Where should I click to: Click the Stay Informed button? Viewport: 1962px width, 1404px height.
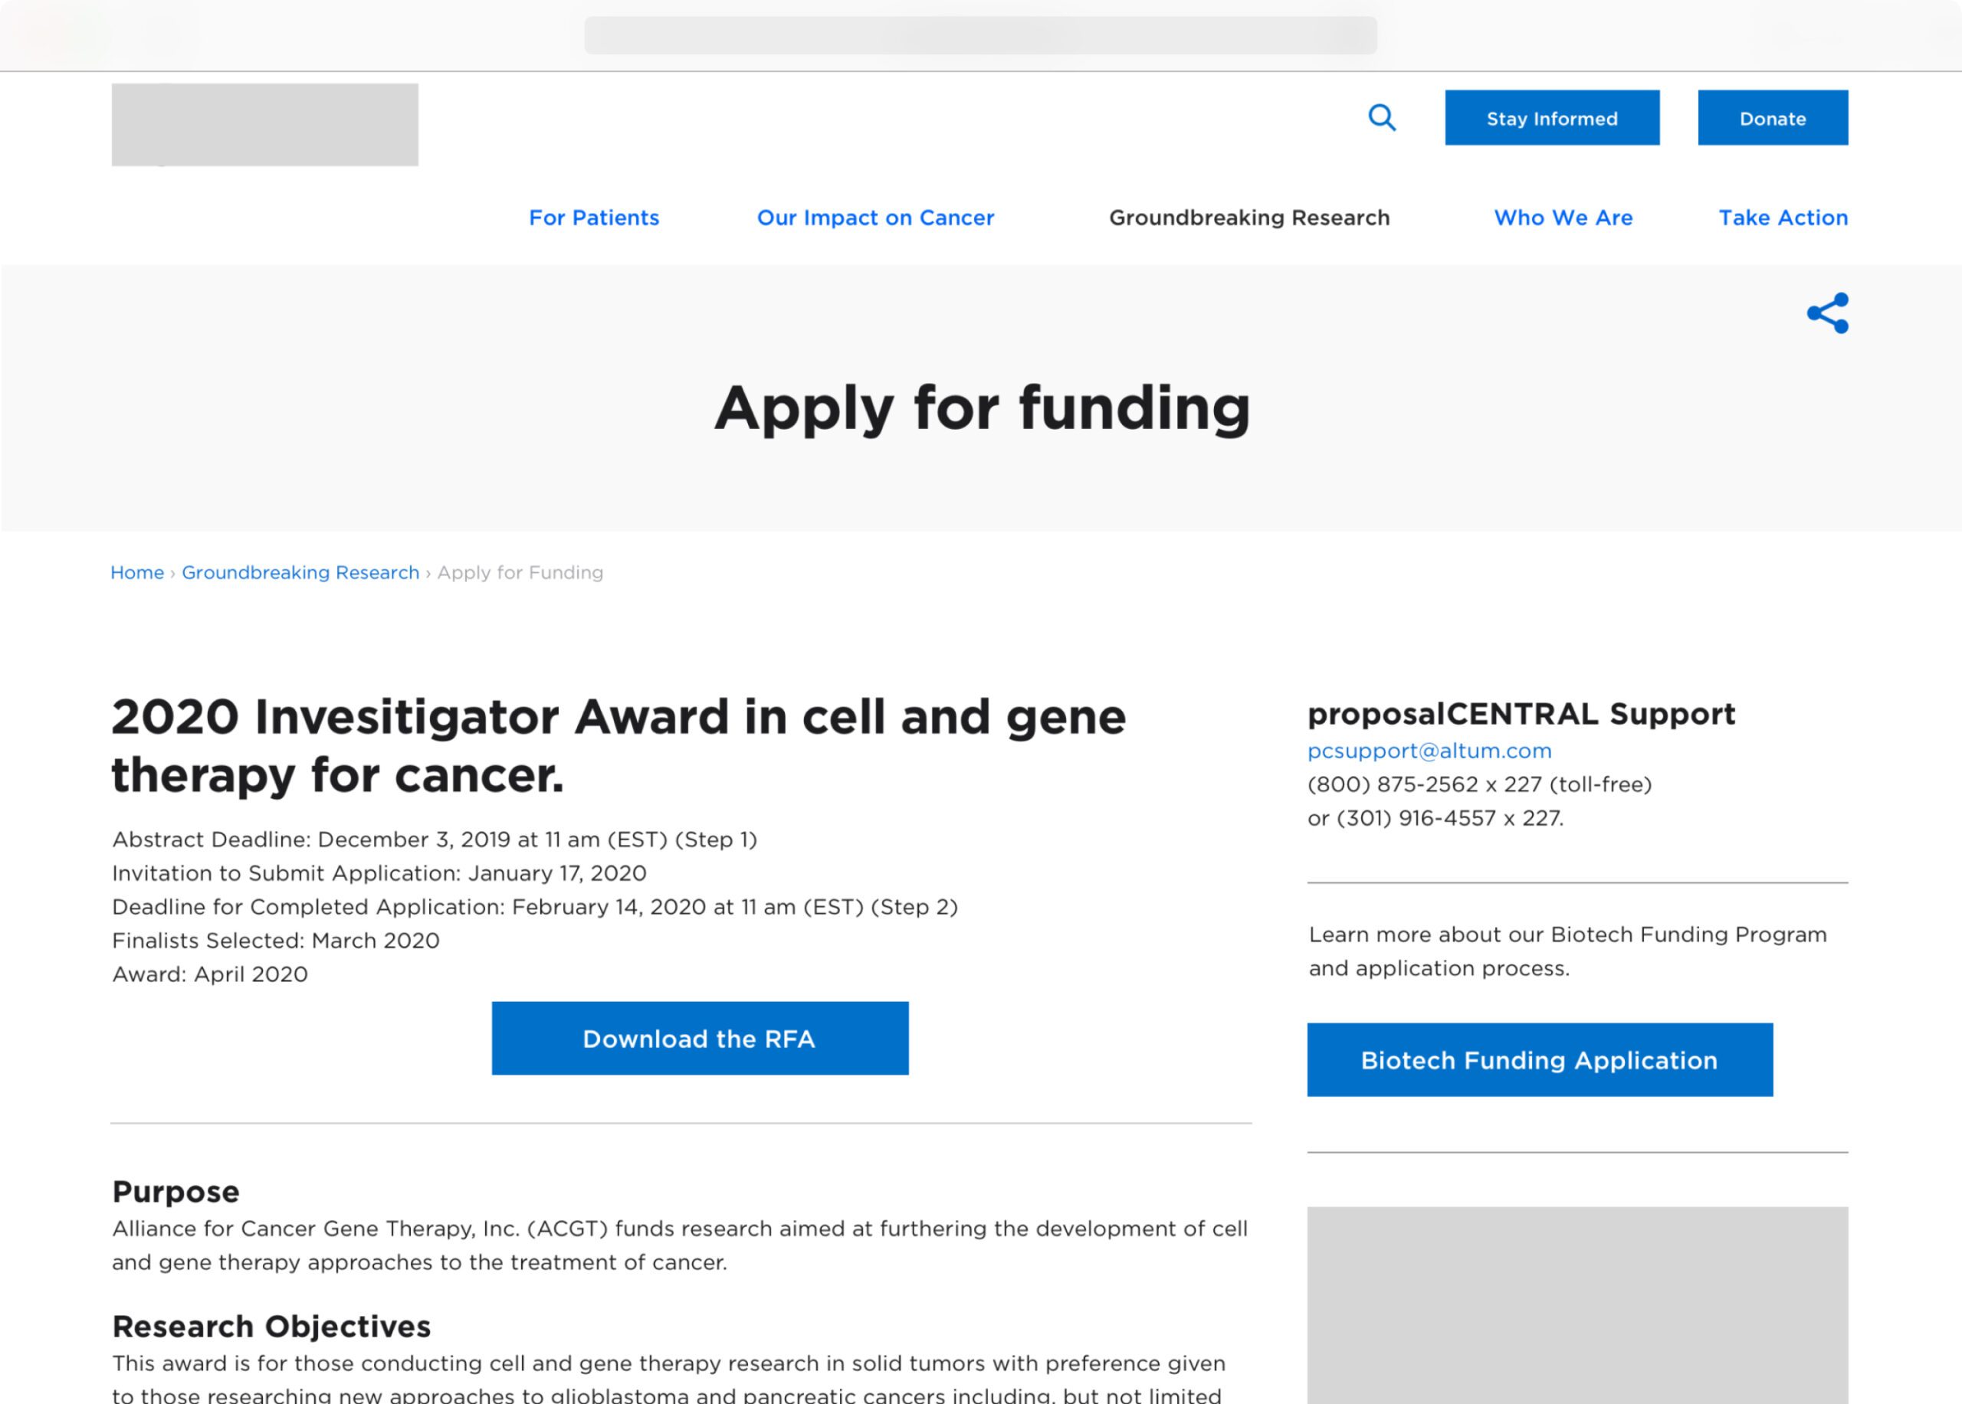1552,118
